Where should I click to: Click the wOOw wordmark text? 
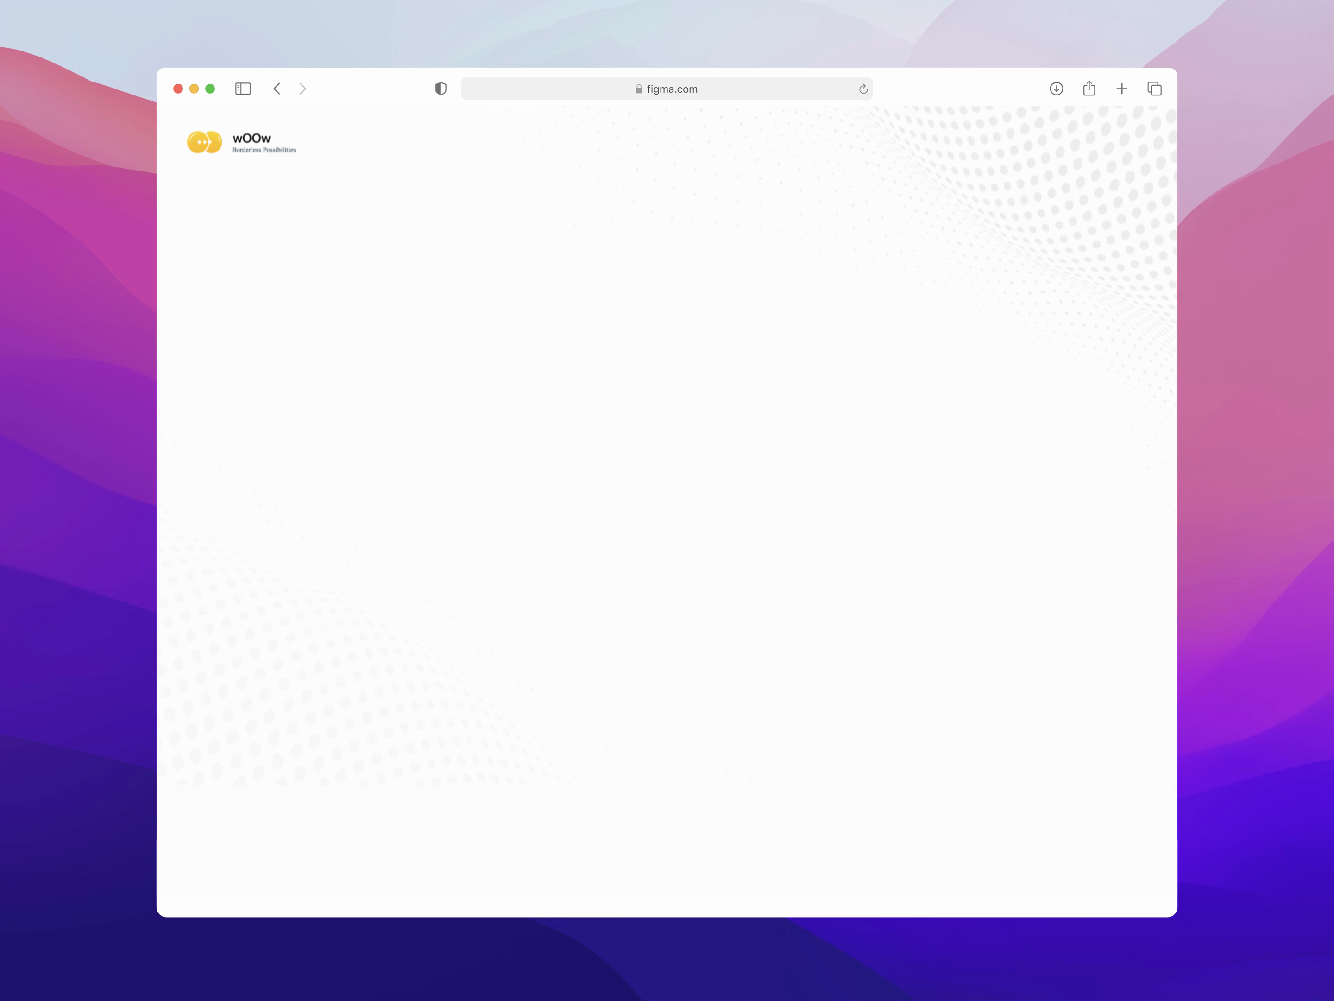(x=251, y=138)
